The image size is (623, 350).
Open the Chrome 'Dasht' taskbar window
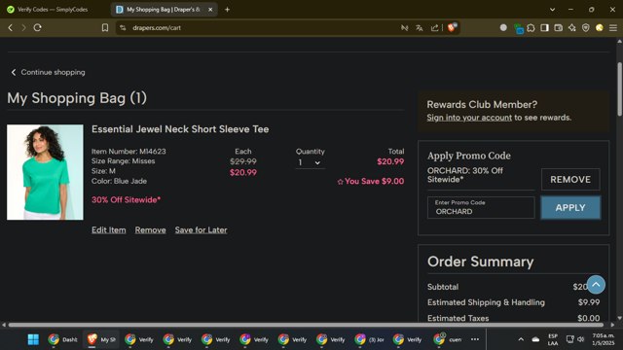(x=62, y=339)
